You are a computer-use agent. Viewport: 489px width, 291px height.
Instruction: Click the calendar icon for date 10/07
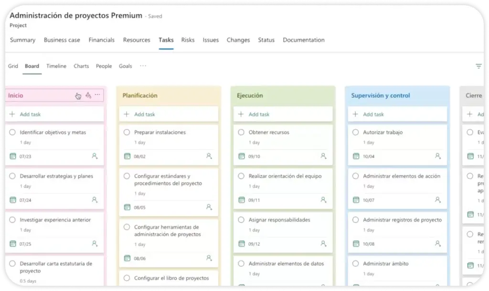(x=356, y=200)
